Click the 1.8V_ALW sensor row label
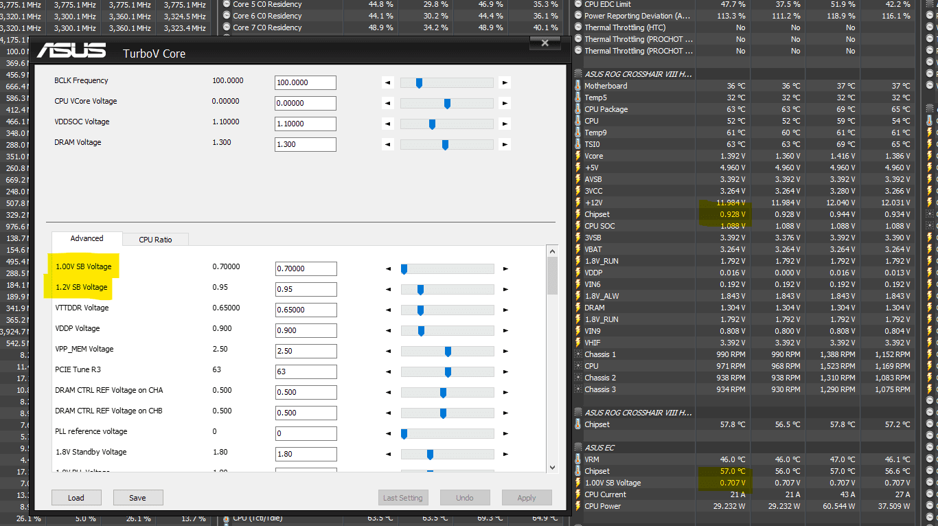This screenshot has height=526, width=938. tap(602, 296)
